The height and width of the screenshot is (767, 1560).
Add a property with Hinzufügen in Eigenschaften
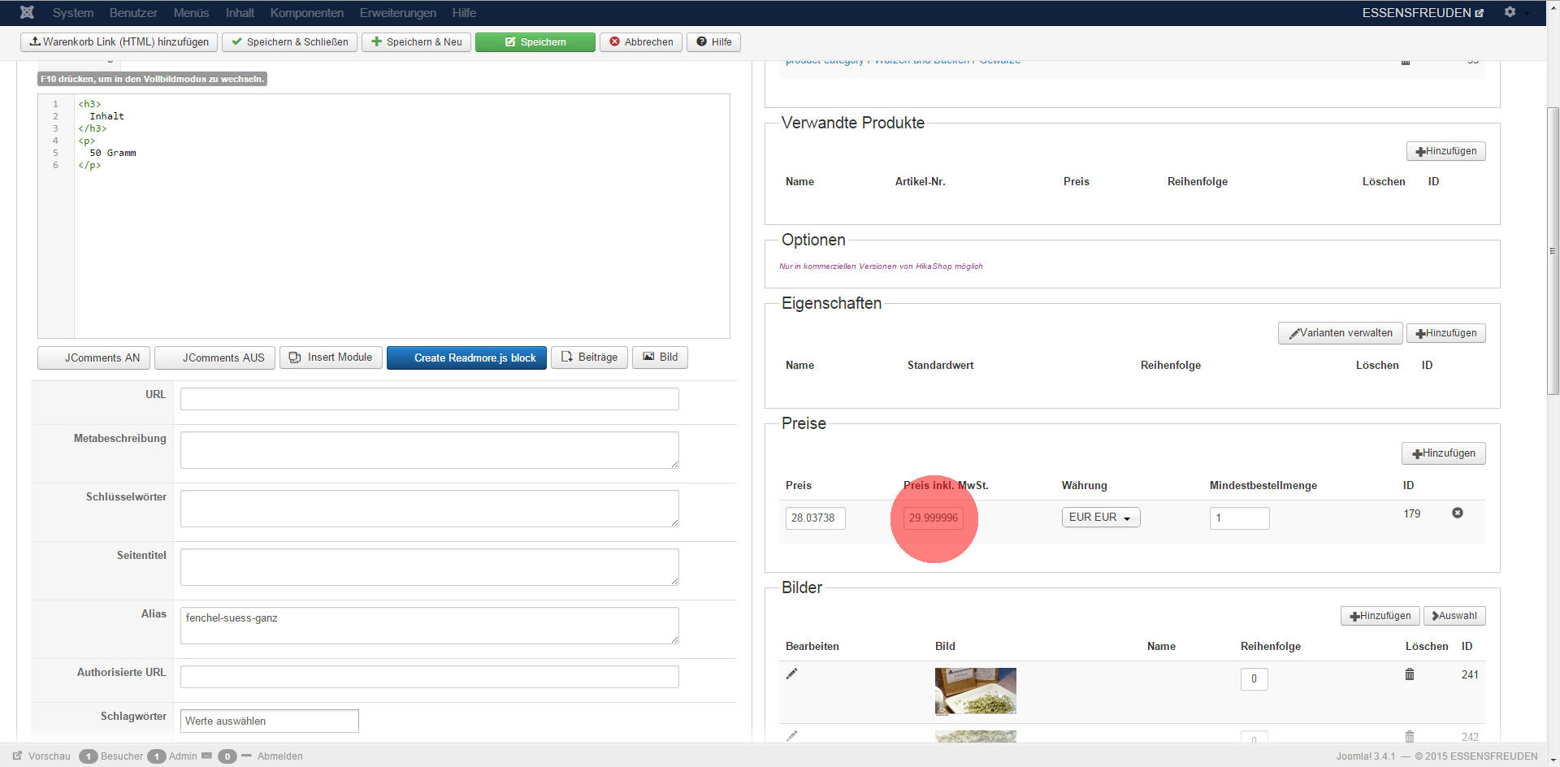coord(1445,333)
